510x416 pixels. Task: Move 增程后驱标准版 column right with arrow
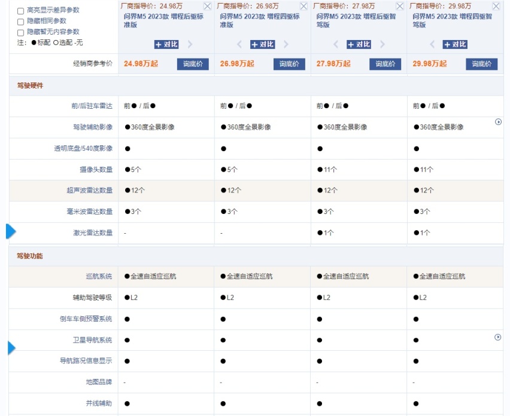[190, 44]
